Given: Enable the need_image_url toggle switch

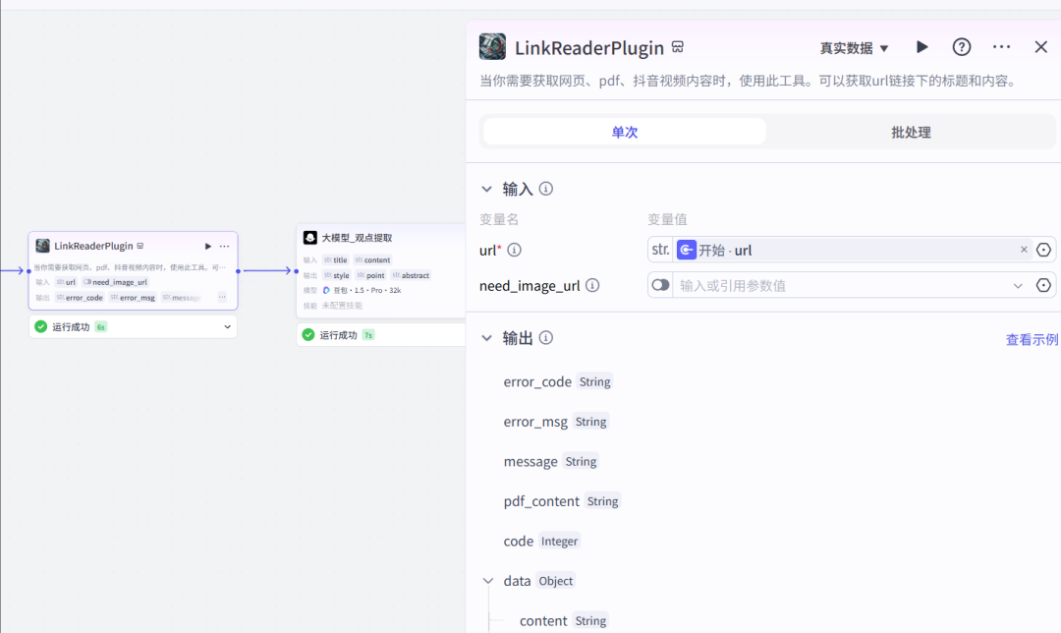Looking at the screenshot, I should point(658,286).
